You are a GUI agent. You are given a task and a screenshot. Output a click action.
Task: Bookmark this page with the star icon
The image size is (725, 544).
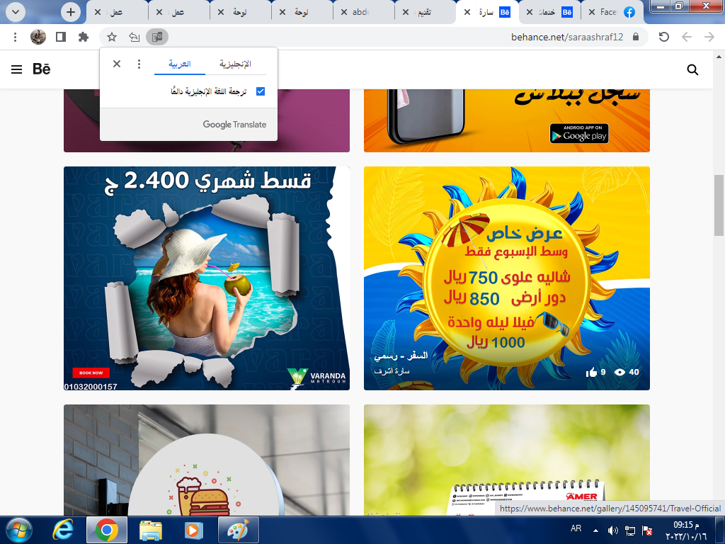pos(112,37)
